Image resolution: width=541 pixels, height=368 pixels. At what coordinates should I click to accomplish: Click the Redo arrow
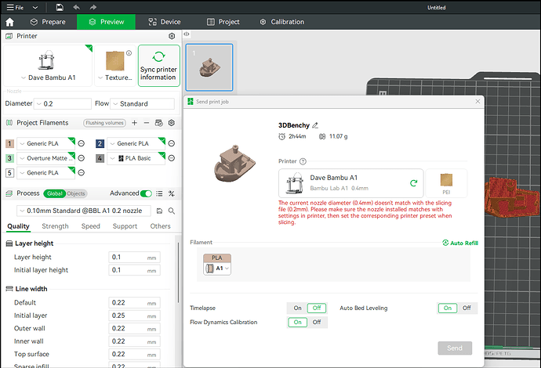(x=93, y=7)
